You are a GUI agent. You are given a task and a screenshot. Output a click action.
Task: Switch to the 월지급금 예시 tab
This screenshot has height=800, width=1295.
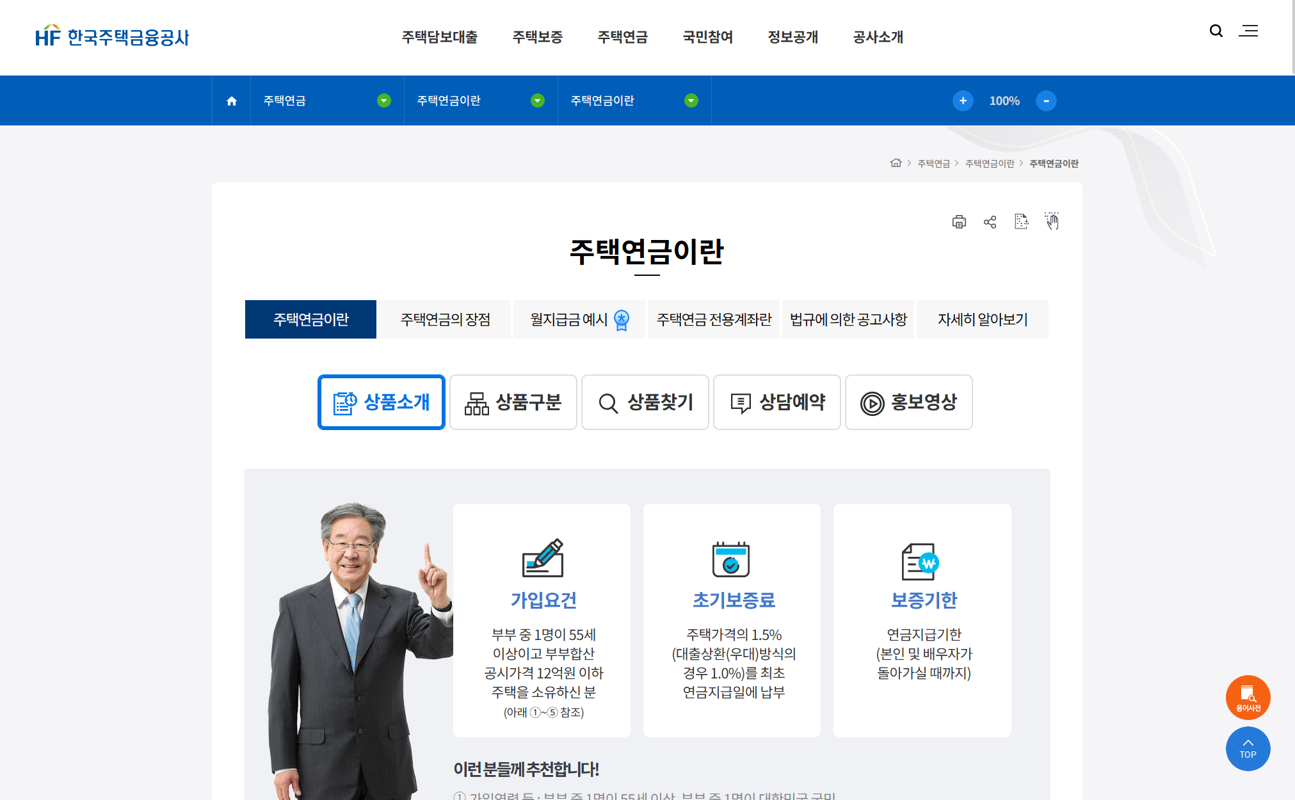579,319
